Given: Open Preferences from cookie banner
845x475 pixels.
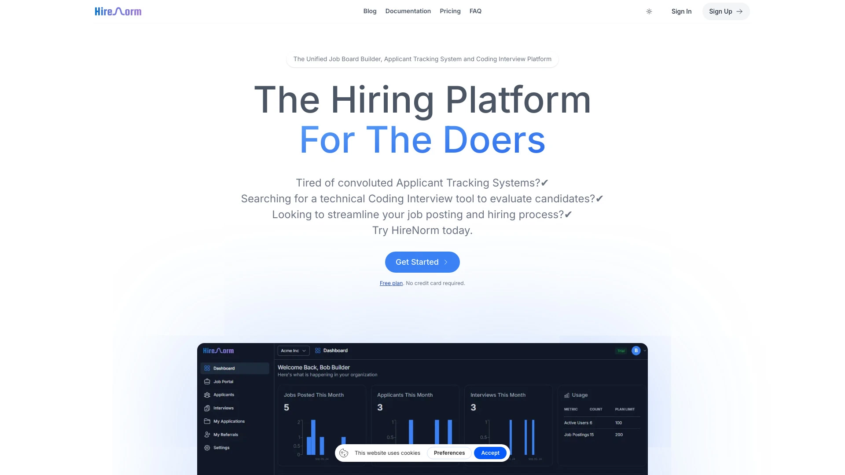Looking at the screenshot, I should [449, 453].
